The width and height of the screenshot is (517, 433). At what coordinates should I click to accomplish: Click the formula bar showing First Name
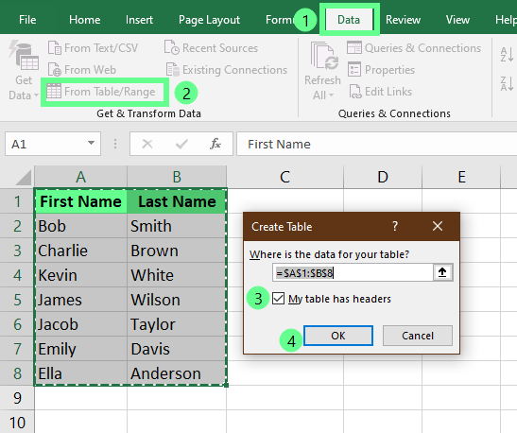(376, 144)
